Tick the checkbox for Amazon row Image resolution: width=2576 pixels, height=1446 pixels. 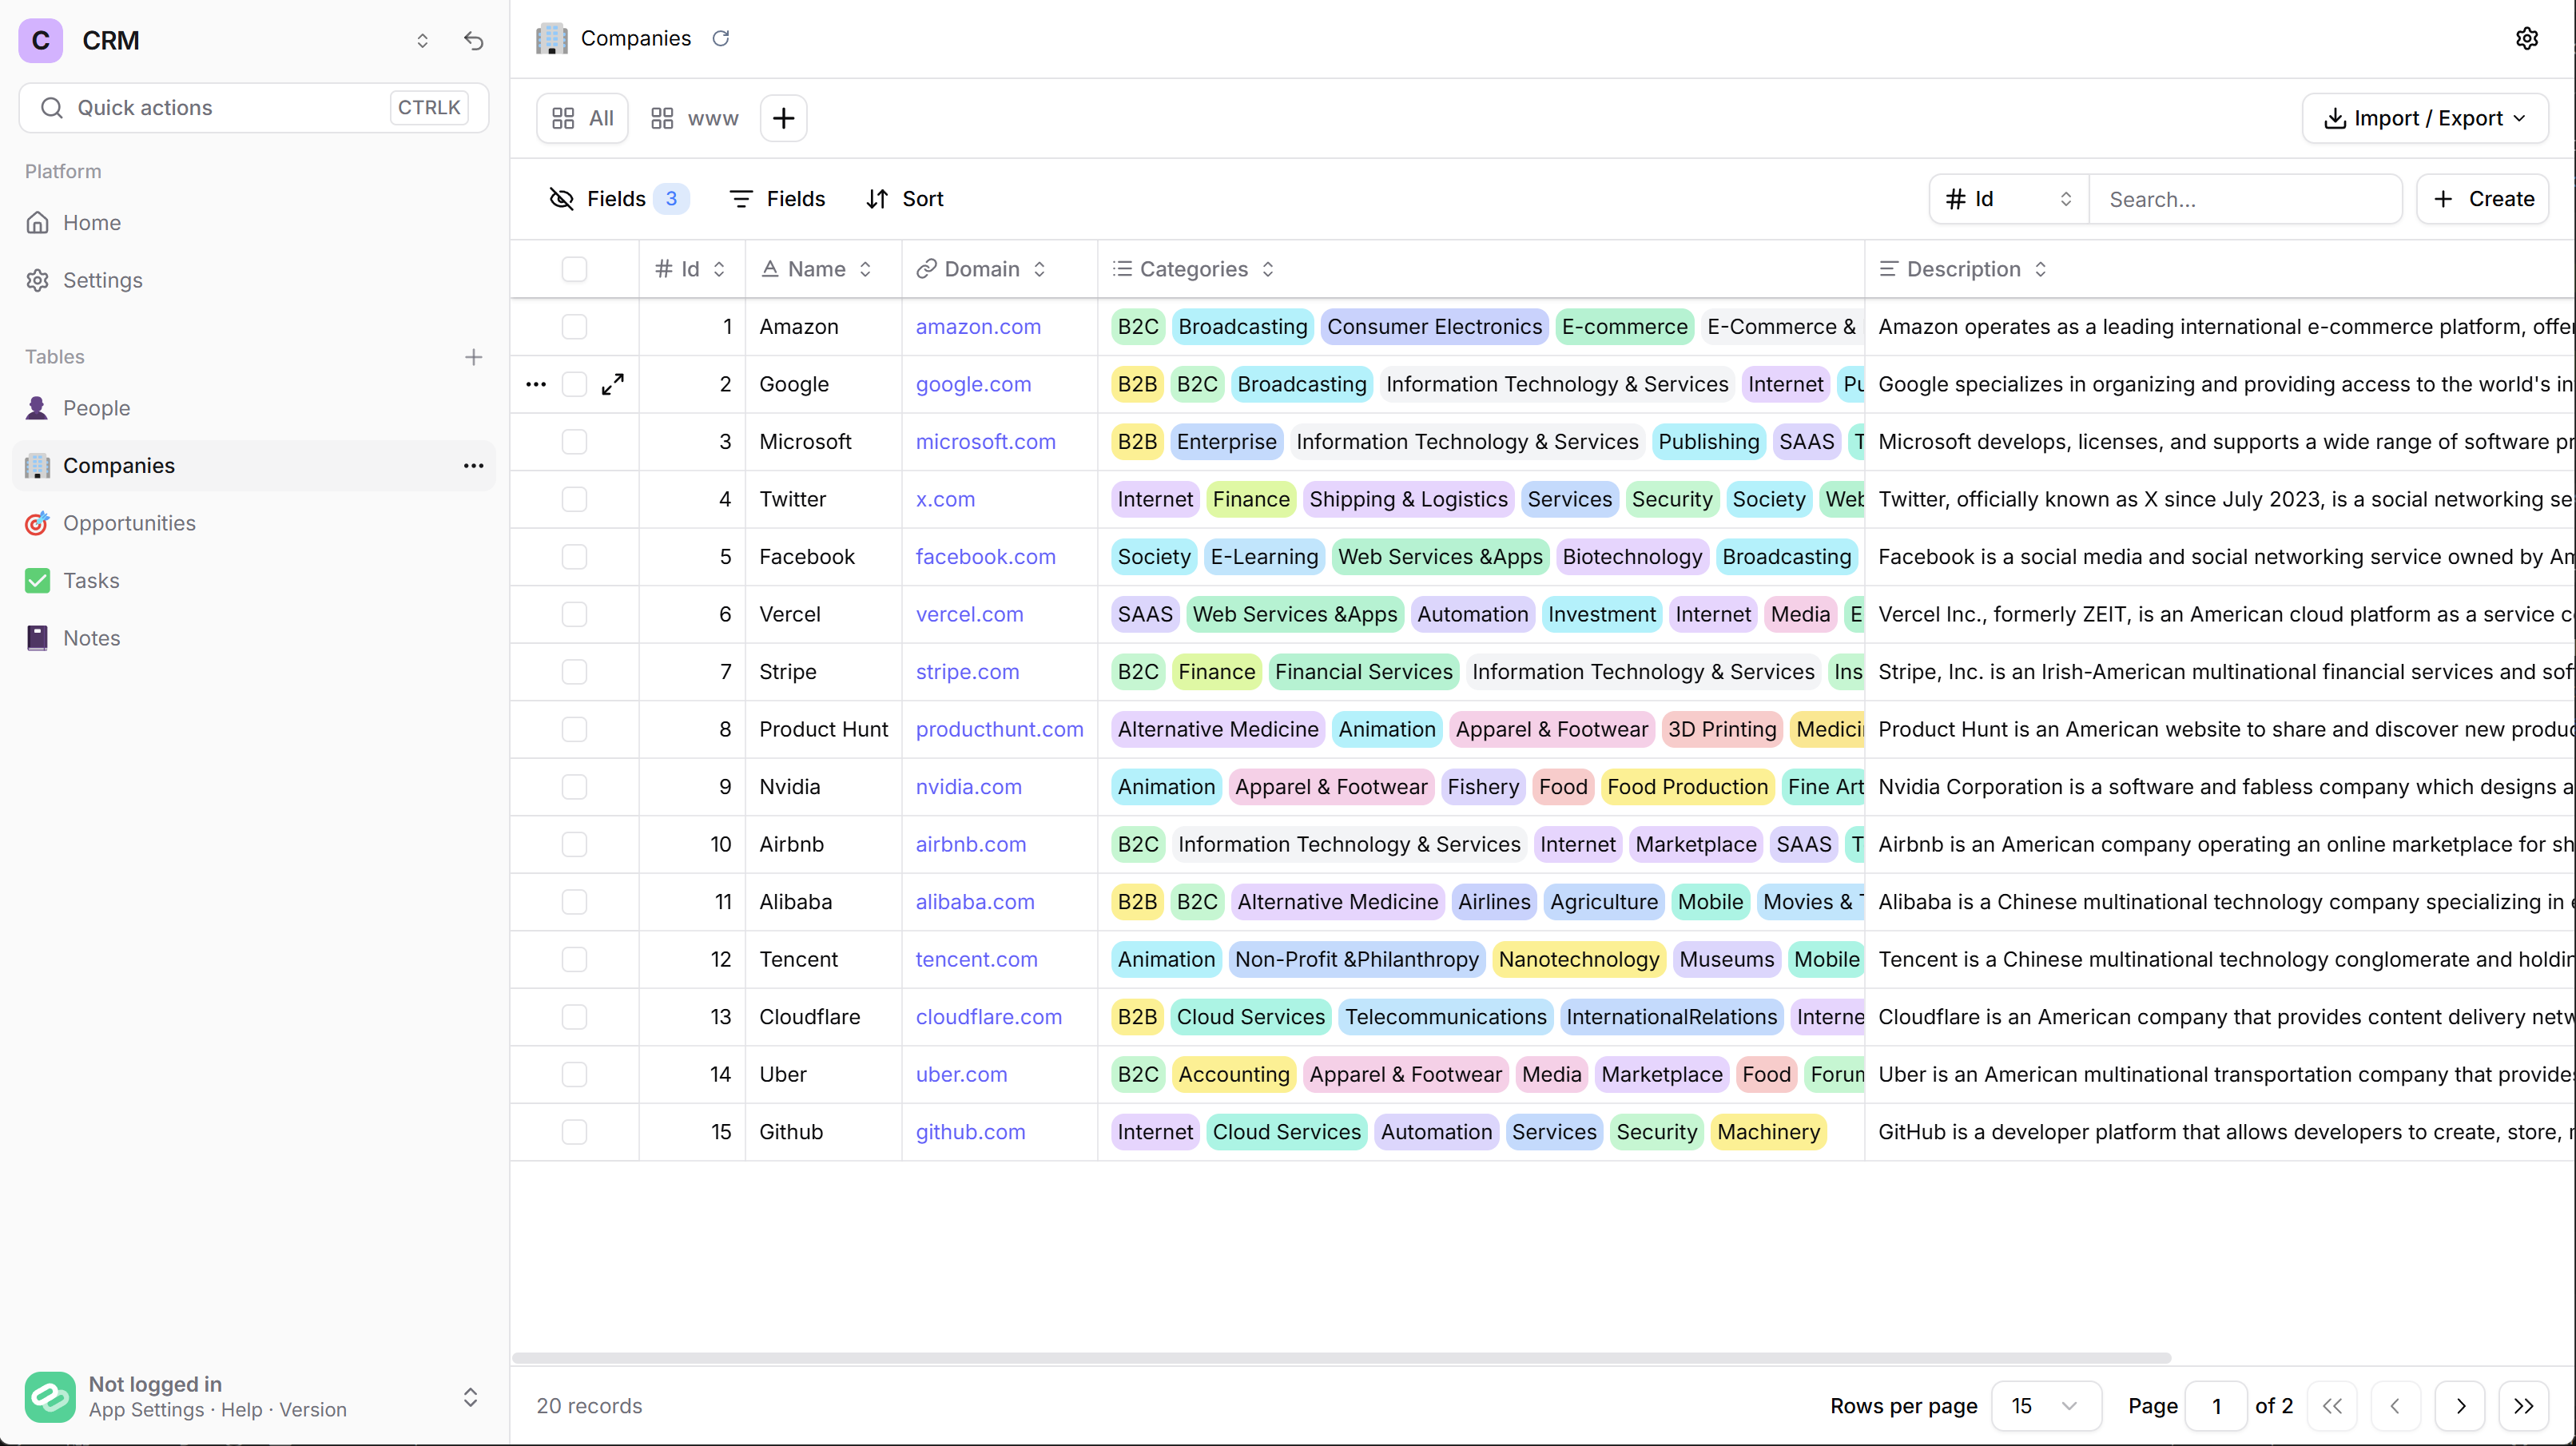point(574,327)
